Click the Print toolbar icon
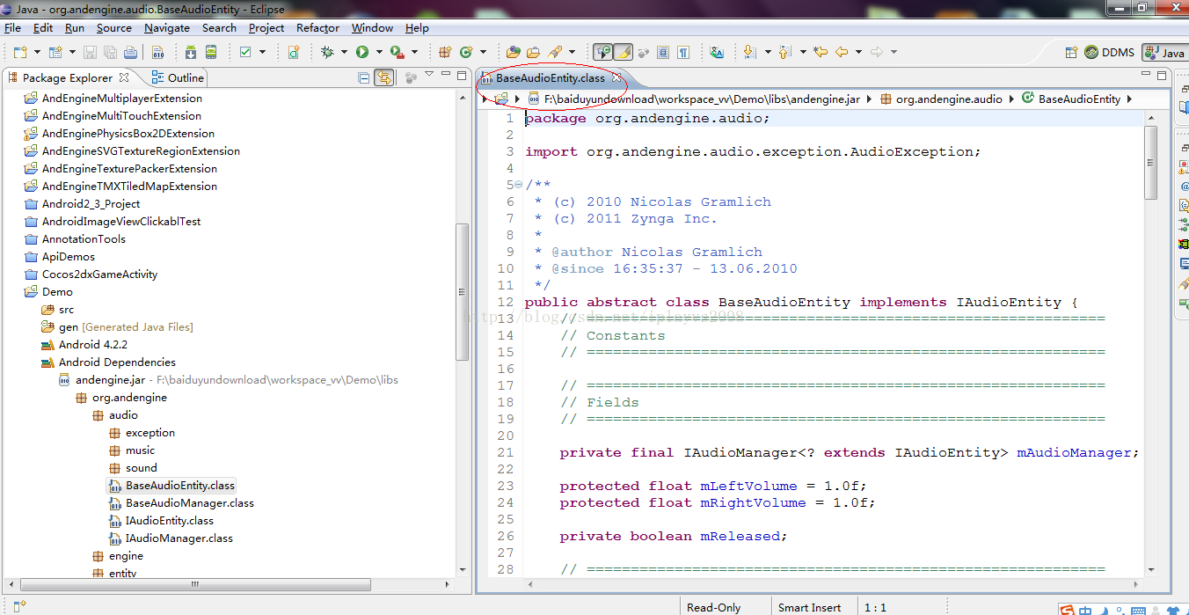 point(130,52)
